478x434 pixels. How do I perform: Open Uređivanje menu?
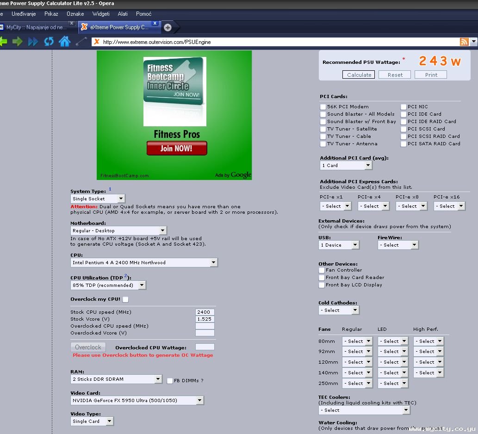[x=24, y=14]
